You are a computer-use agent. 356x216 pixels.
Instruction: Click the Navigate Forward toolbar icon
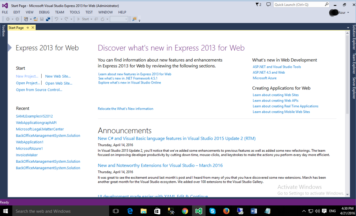click(x=17, y=19)
